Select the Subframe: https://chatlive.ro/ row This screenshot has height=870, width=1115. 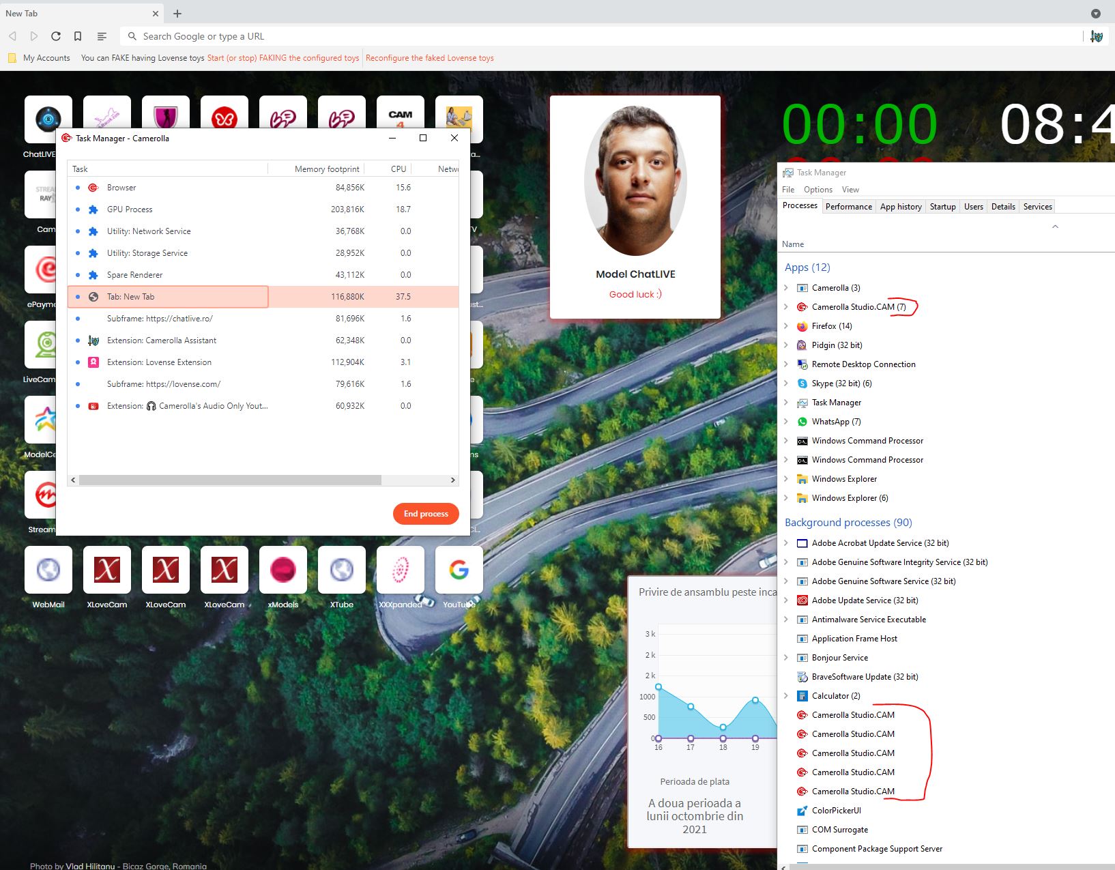point(263,319)
